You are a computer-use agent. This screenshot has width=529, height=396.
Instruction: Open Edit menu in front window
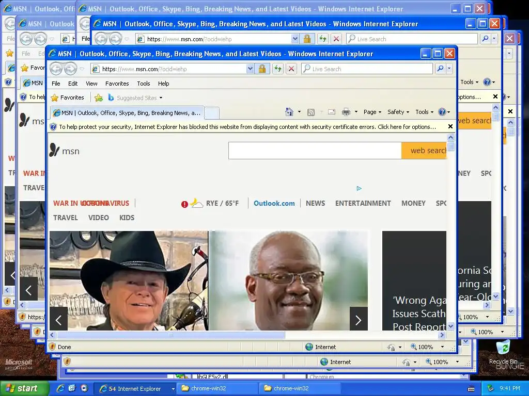[73, 84]
